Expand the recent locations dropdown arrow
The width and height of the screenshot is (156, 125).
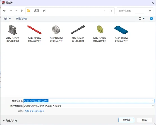[16, 10]
